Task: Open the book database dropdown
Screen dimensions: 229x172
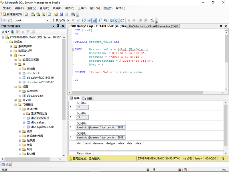Action: (48, 20)
